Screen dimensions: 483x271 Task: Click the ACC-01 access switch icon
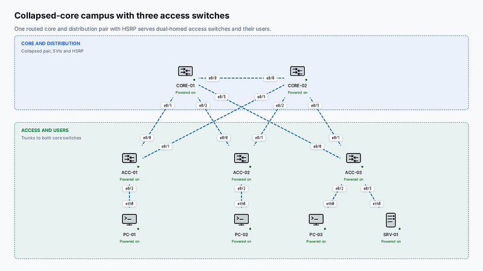point(129,158)
